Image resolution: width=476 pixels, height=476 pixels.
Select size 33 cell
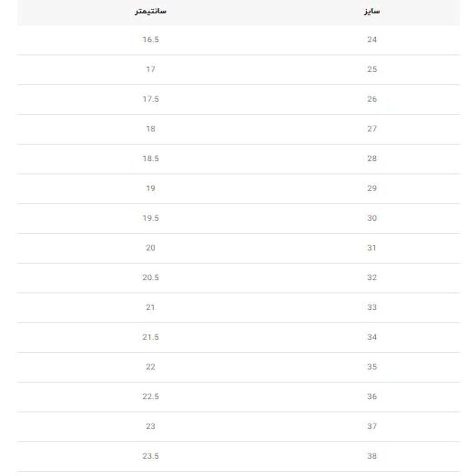point(372,307)
